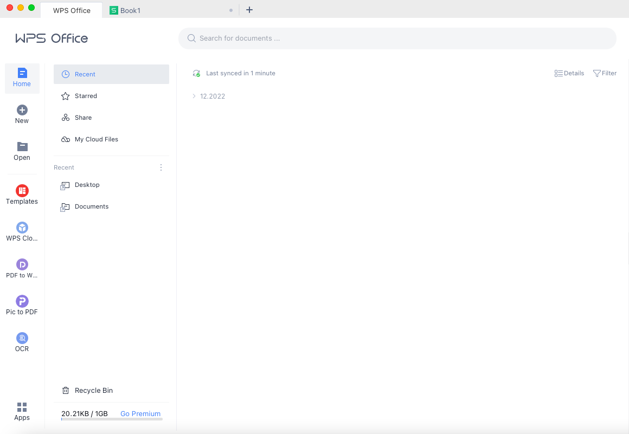This screenshot has height=434, width=629.
Task: Launch the OCR tool
Action: coord(22,342)
